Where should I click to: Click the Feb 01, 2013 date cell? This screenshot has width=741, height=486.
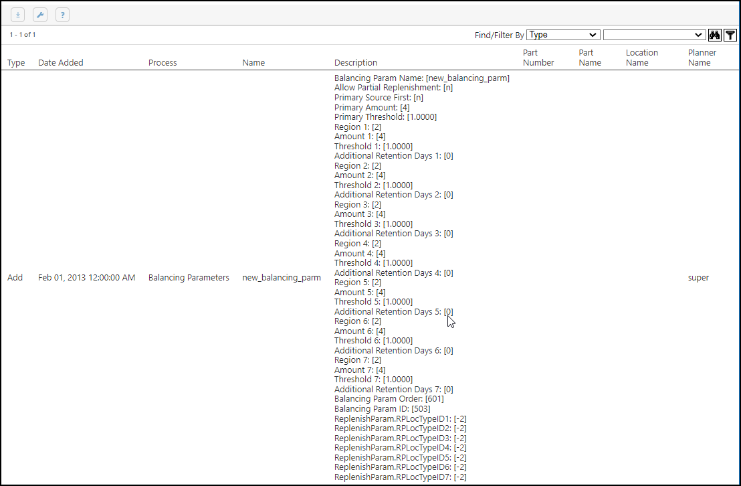pos(86,278)
